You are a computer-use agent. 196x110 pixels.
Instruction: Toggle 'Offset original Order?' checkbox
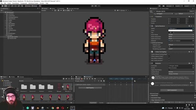(169, 56)
